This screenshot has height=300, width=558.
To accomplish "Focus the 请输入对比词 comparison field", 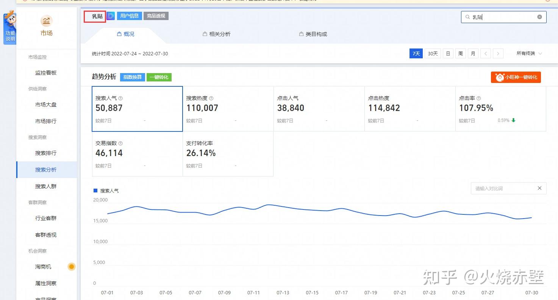I will pos(508,188).
